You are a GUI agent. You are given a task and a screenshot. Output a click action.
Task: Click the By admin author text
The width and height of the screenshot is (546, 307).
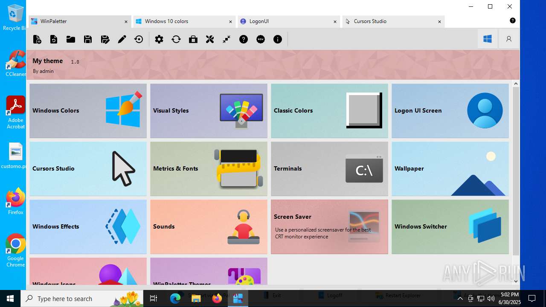(43, 71)
